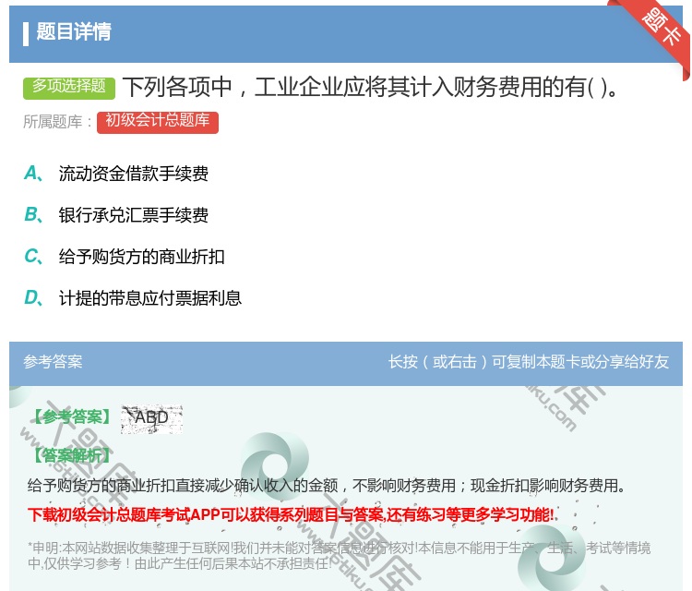Click the question text about 财务费用
The width and height of the screenshot is (692, 591).
point(371,87)
